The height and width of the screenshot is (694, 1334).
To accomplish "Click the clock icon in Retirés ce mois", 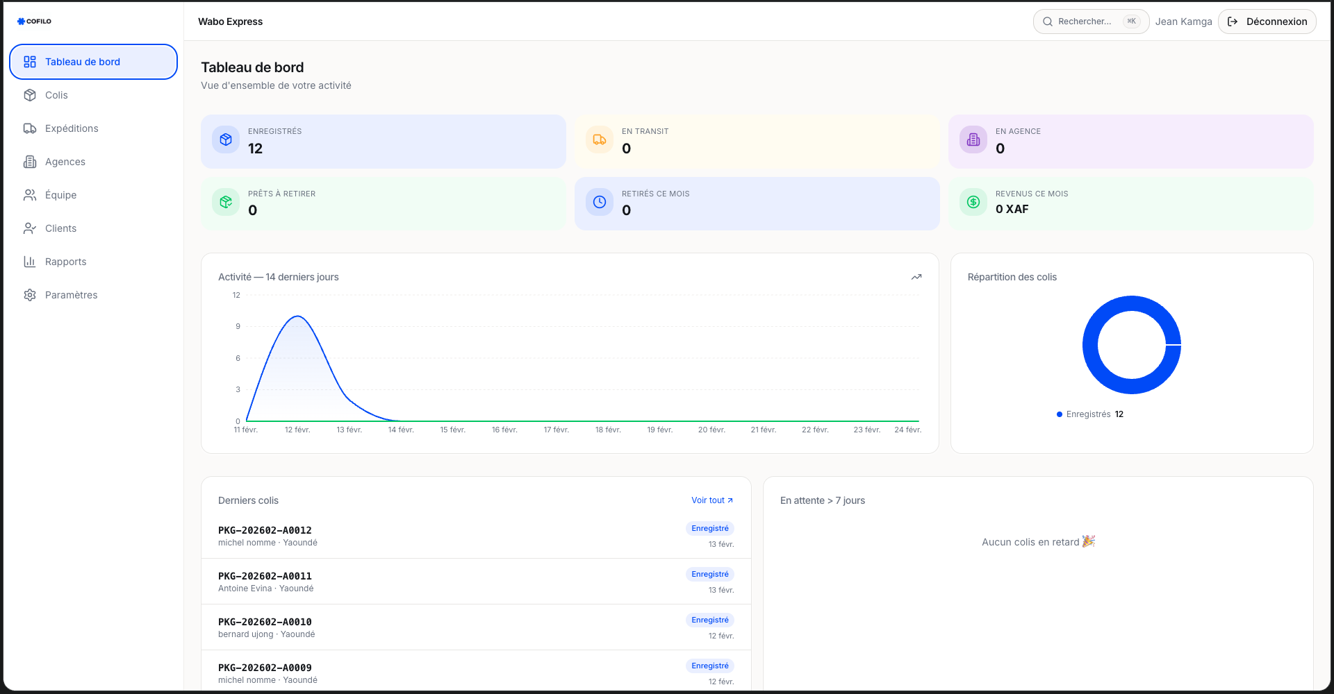I will [600, 202].
